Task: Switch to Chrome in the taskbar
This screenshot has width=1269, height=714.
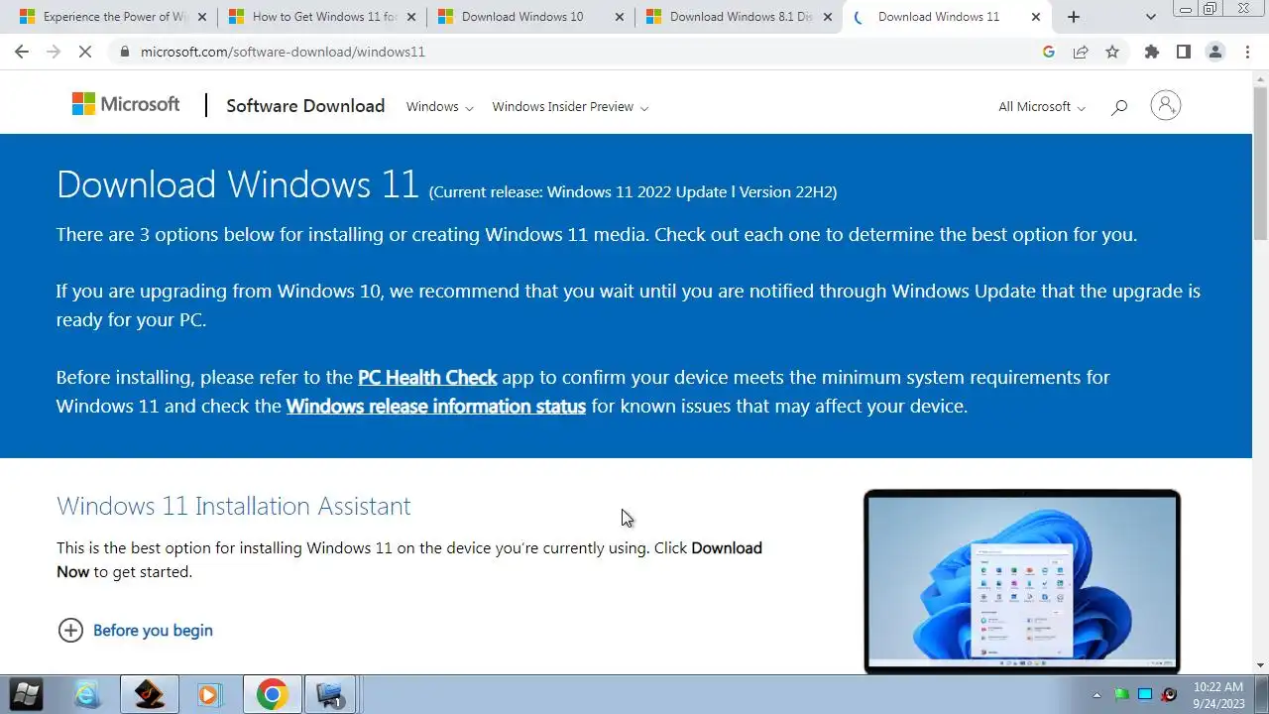Action: pos(272,694)
